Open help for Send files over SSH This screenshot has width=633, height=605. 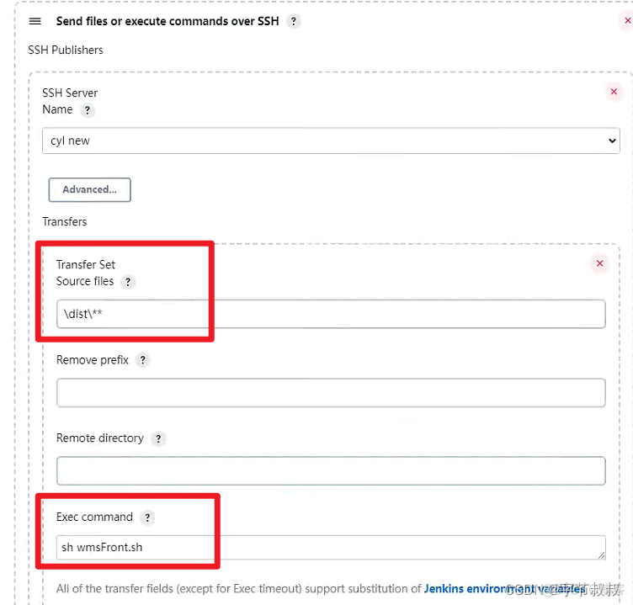pyautogui.click(x=293, y=21)
